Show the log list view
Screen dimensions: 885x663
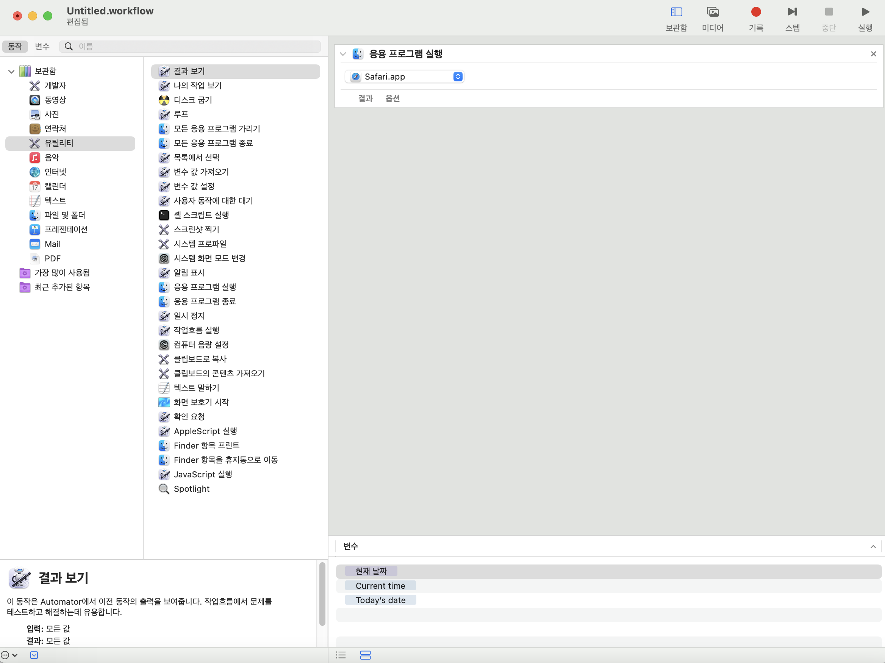click(341, 655)
